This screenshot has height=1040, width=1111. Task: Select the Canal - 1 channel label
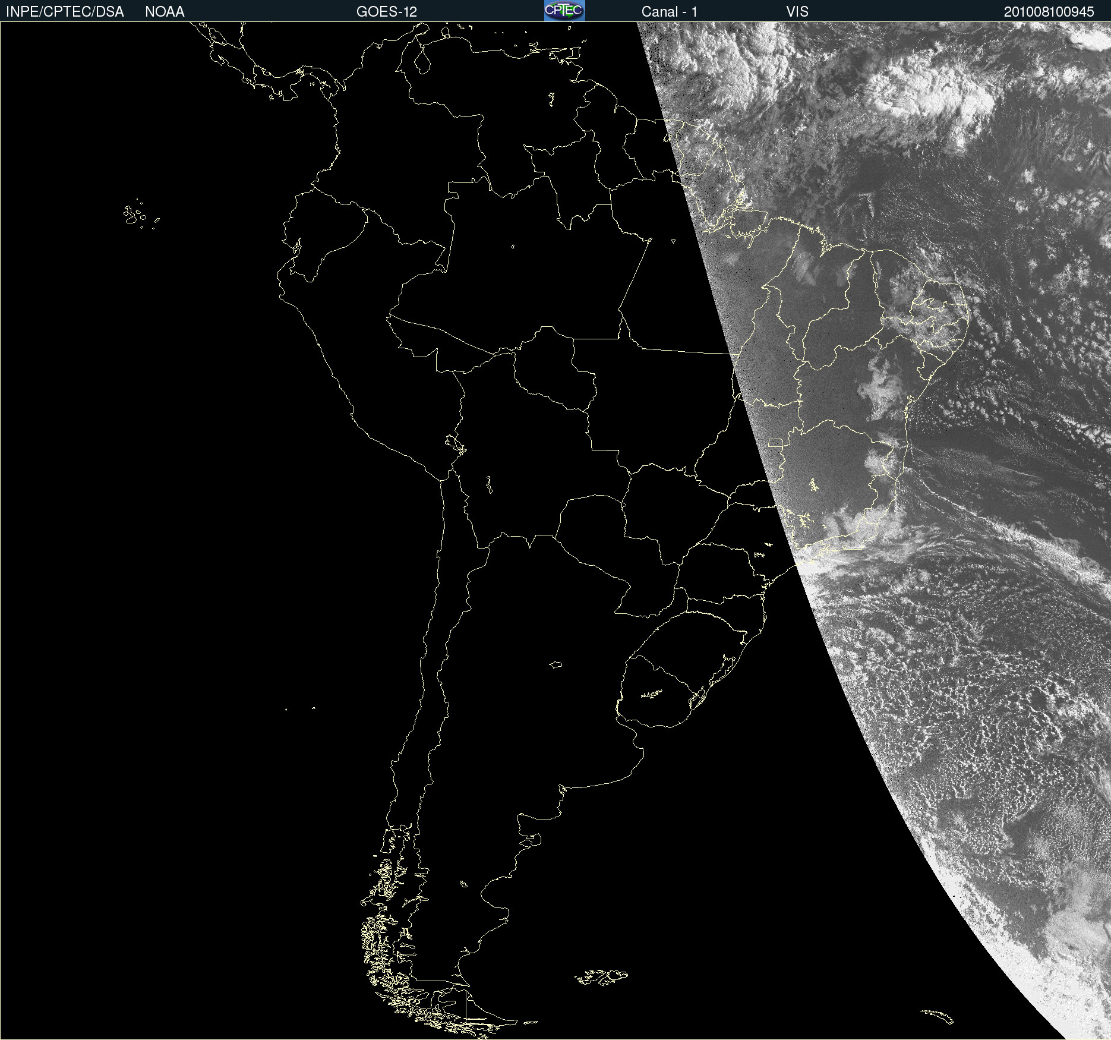point(669,12)
